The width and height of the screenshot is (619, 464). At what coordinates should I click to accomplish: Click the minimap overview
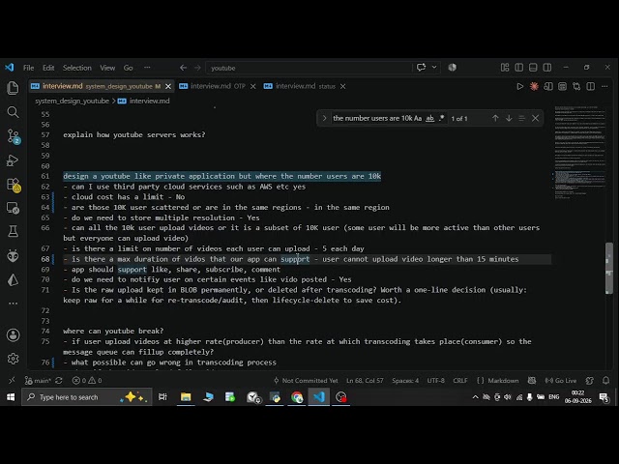[579, 153]
